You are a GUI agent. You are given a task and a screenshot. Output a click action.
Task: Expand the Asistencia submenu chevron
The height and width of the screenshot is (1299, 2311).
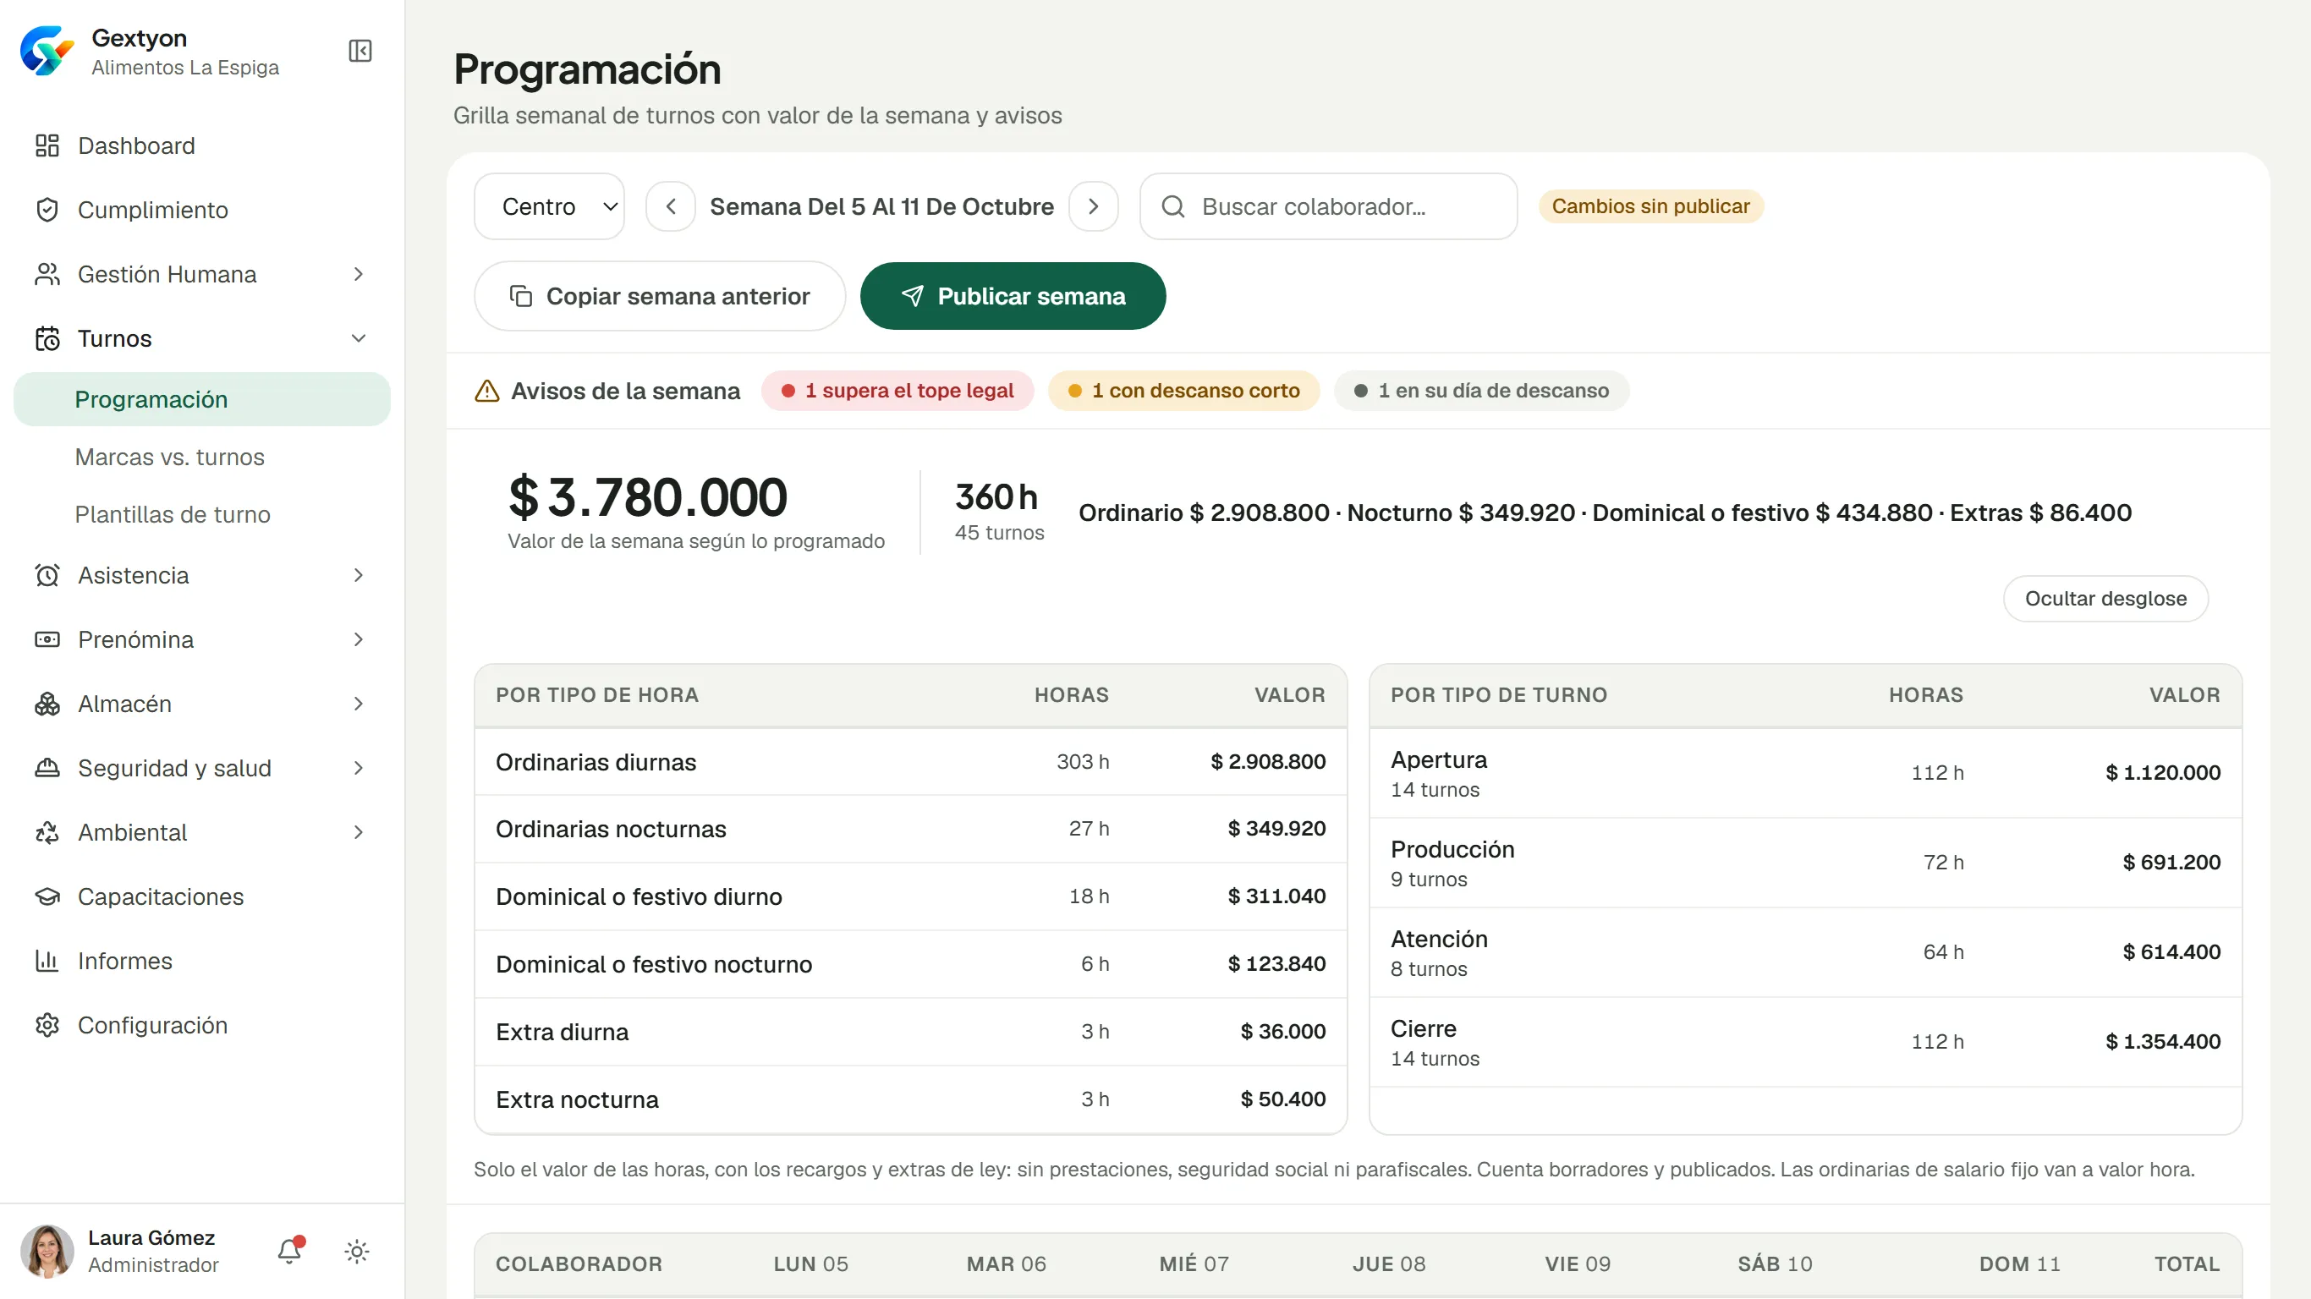pyautogui.click(x=358, y=575)
